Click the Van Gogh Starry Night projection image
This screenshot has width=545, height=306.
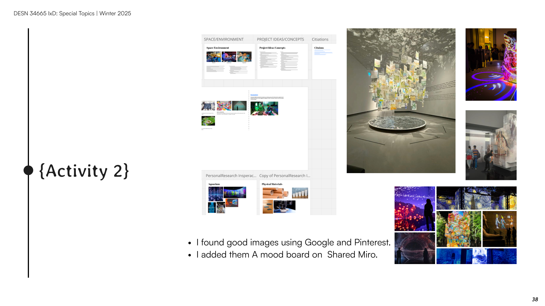476,198
